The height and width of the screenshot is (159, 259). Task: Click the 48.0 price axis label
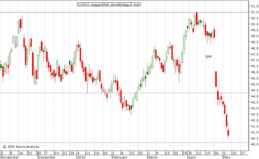tap(255, 48)
